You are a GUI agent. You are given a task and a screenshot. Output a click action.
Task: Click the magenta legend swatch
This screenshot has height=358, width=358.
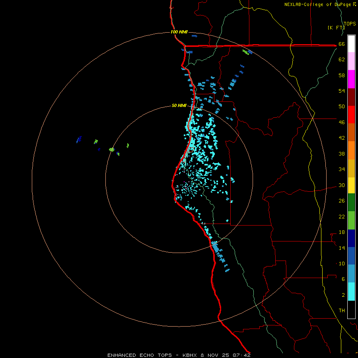351,79
